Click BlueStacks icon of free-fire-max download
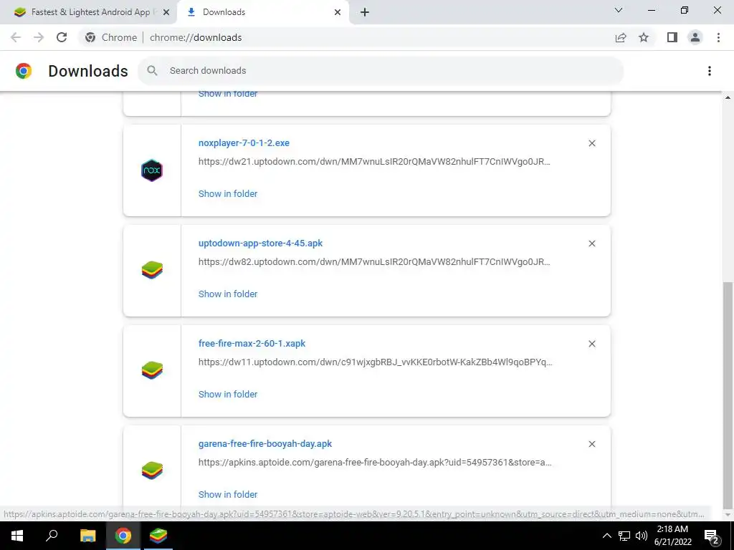This screenshot has height=550, width=734. click(x=152, y=370)
